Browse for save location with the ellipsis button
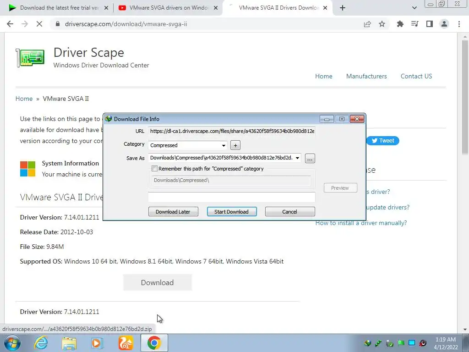 point(310,158)
